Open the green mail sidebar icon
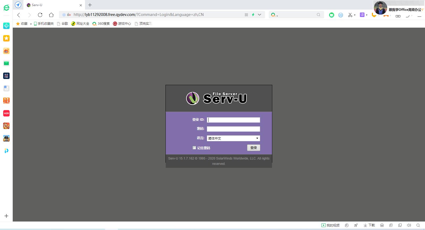Screen dimensions: 425x230 click(6, 63)
